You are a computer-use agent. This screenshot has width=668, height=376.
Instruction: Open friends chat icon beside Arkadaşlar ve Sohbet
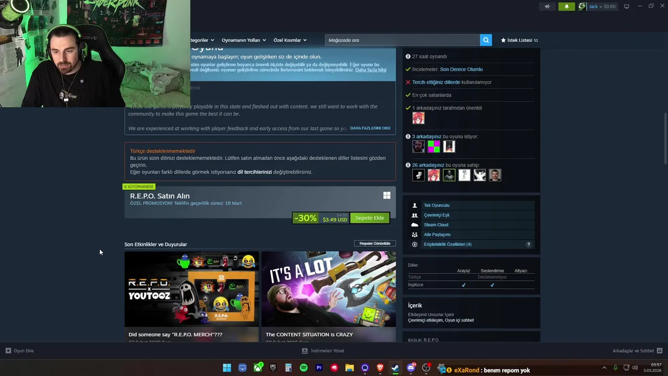(x=660, y=351)
